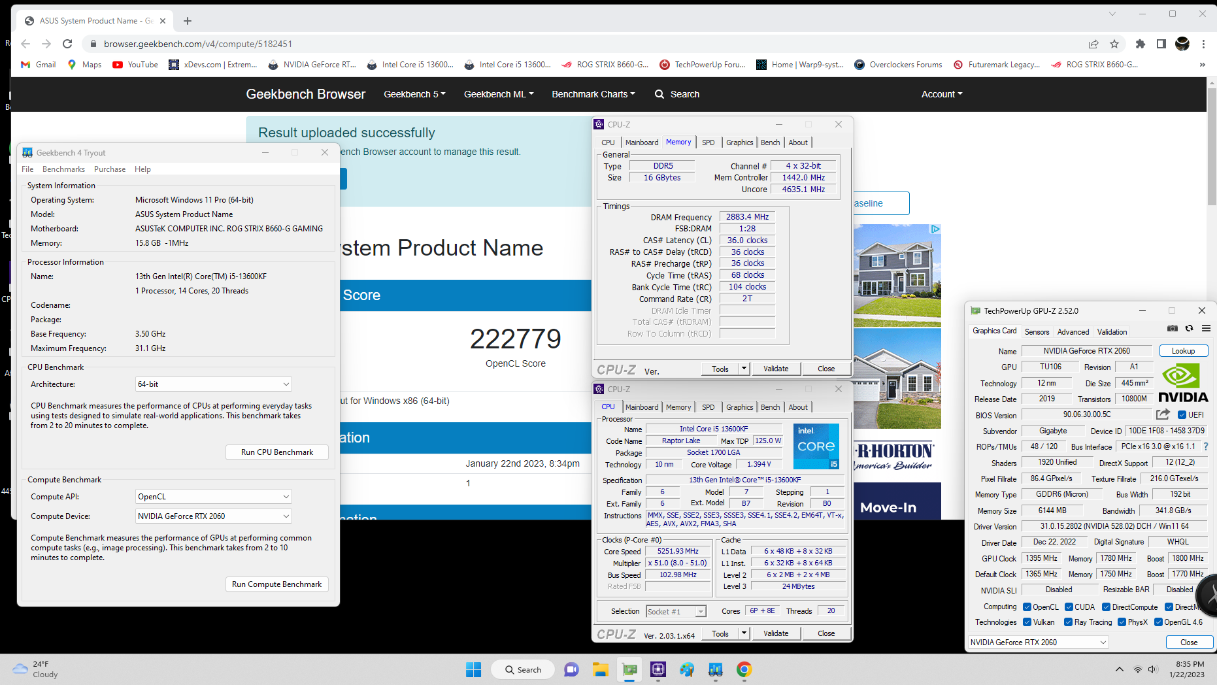Switch to Advanced tab in GPU-Z

coord(1073,332)
